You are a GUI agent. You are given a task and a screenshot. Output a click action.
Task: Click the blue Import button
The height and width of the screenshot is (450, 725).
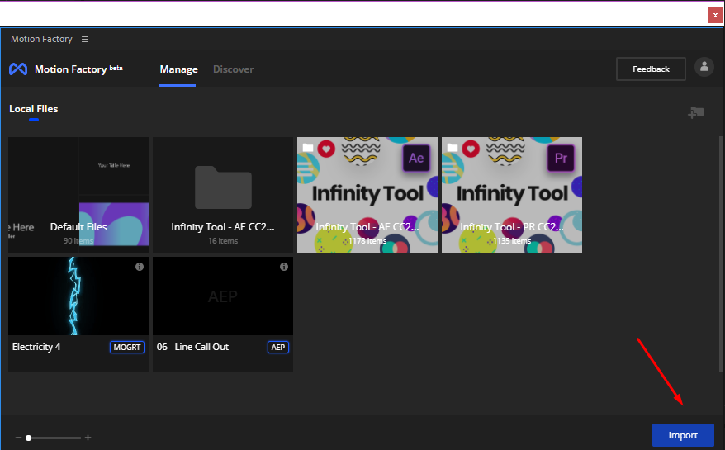683,435
